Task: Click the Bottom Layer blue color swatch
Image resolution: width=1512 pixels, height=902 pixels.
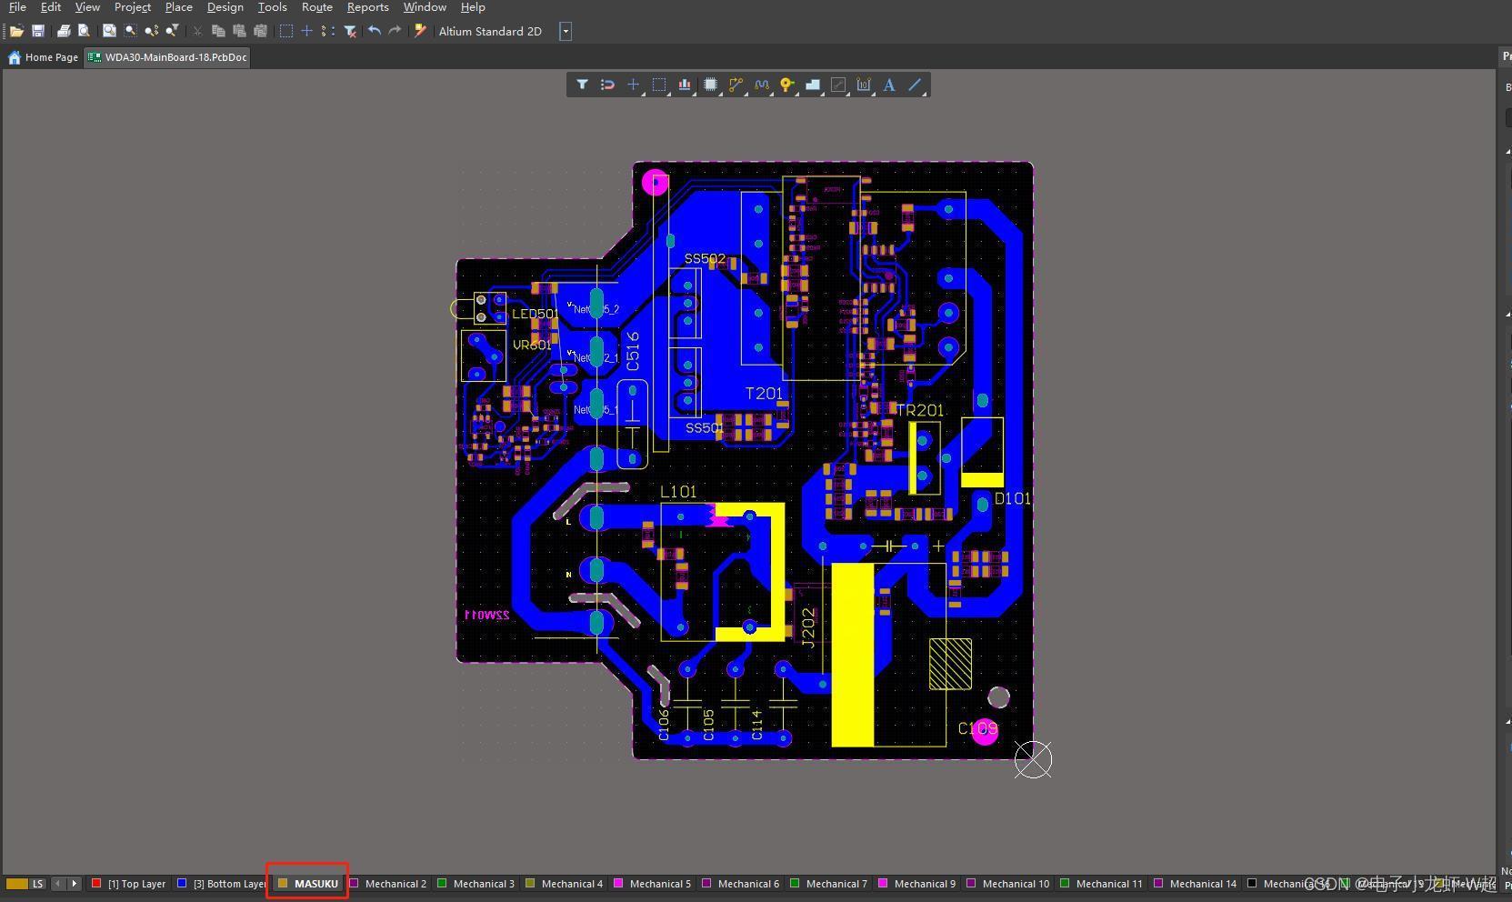Action: pyautogui.click(x=182, y=883)
